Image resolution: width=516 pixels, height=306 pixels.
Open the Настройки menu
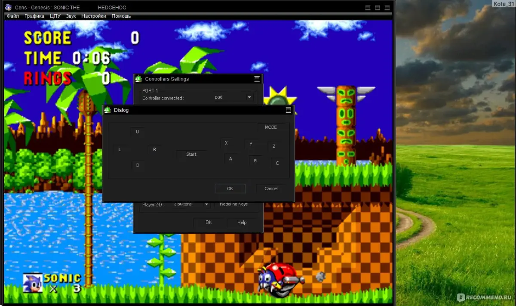point(94,16)
